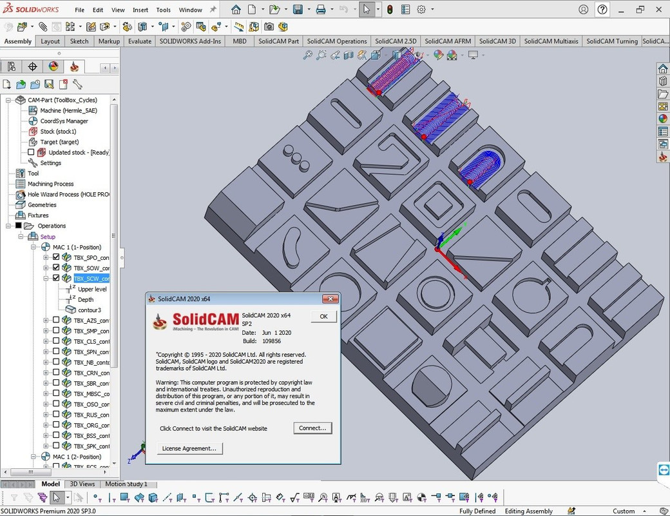Open the crosshair target manager tab
This screenshot has height=516, width=670.
(32, 66)
